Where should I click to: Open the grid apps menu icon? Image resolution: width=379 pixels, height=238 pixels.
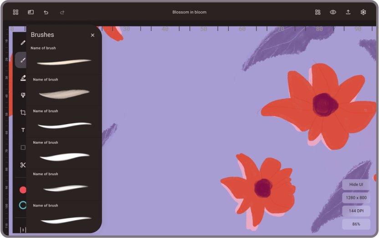(15, 12)
